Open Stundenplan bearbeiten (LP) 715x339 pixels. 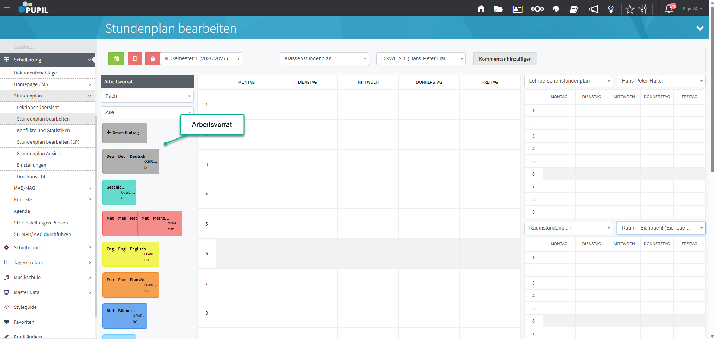click(48, 142)
